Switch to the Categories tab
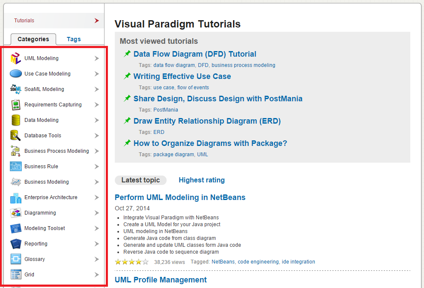Viewport: 424px width, 288px height. coord(33,39)
